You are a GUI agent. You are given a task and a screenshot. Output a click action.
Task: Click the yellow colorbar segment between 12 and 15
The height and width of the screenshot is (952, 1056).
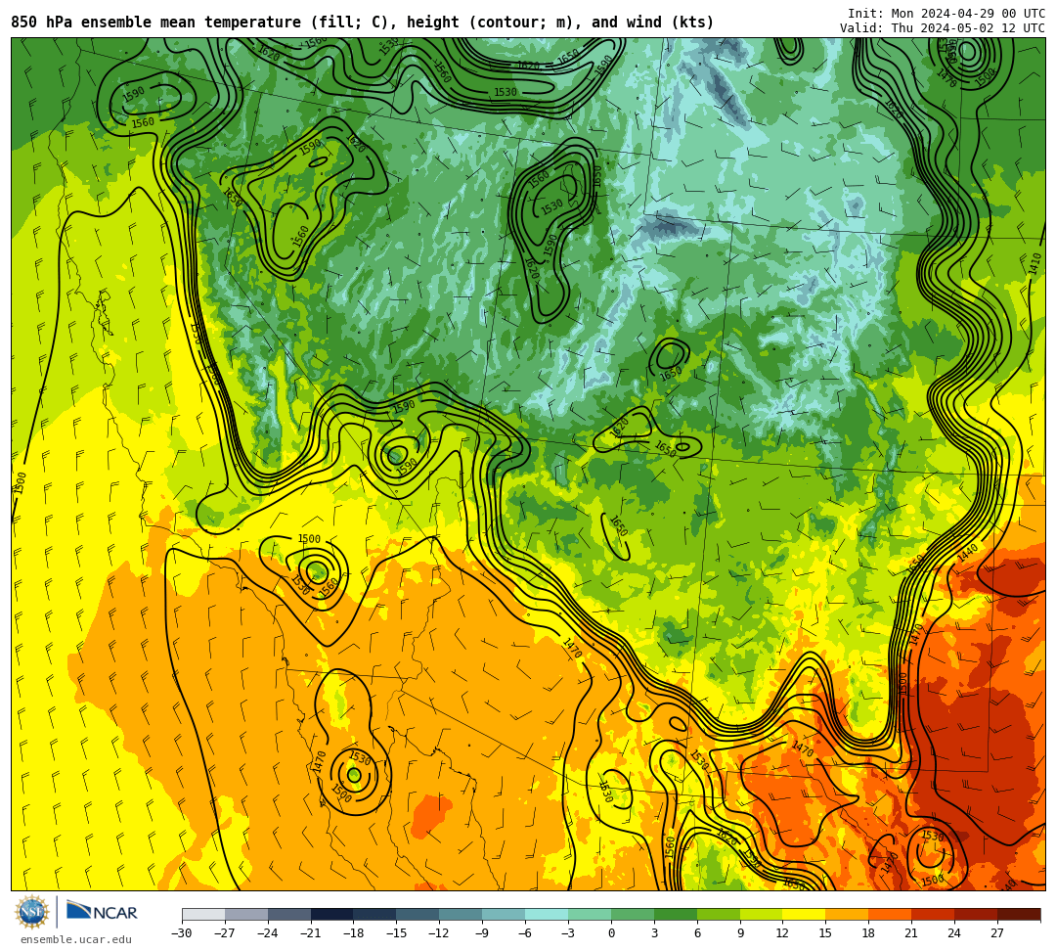point(804,914)
